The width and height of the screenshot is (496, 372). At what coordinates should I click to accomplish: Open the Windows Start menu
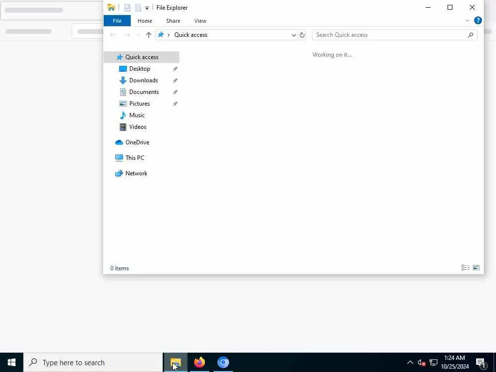tap(12, 362)
